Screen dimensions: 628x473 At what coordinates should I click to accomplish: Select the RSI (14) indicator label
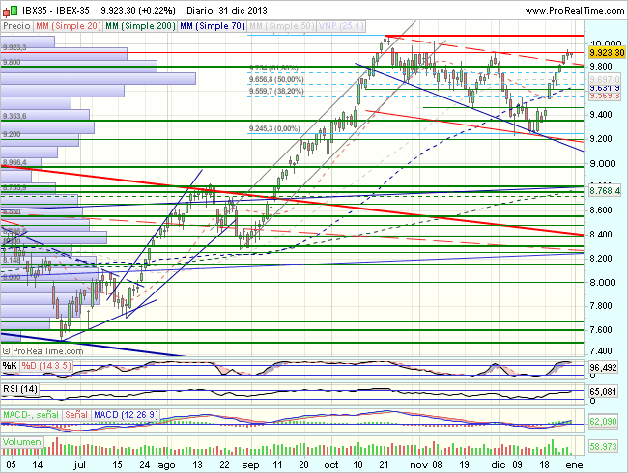click(x=19, y=388)
